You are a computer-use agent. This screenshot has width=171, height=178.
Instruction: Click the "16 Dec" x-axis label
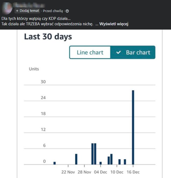[133, 172]
